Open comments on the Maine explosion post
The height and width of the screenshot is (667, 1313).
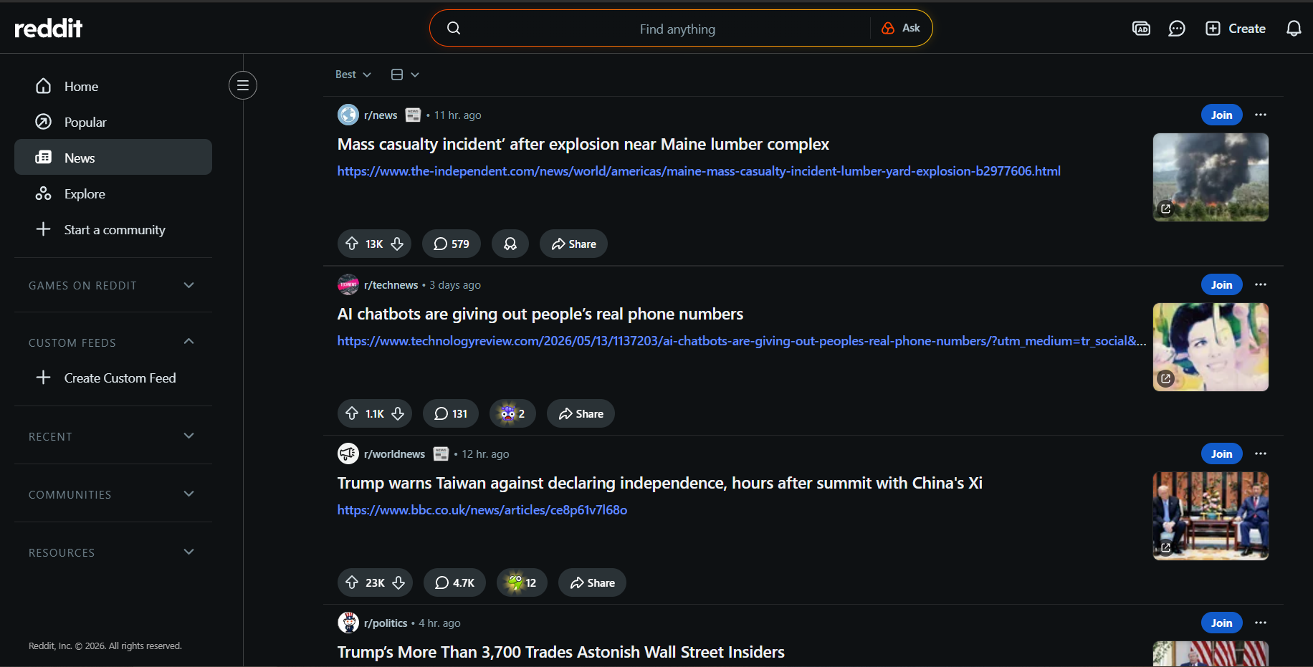[452, 244]
